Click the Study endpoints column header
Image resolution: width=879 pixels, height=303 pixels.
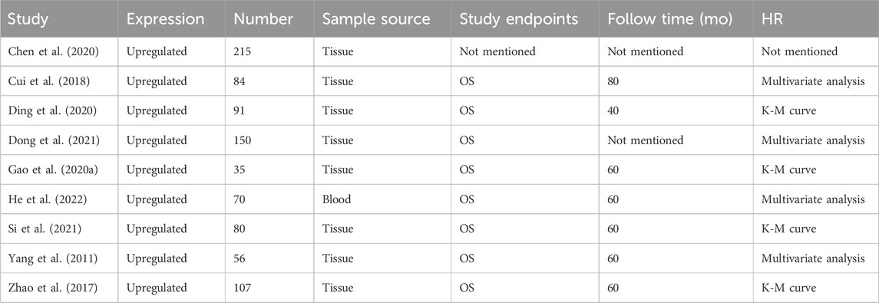point(518,19)
